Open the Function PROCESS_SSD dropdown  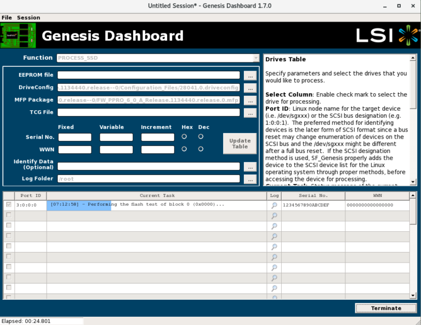[158, 58]
